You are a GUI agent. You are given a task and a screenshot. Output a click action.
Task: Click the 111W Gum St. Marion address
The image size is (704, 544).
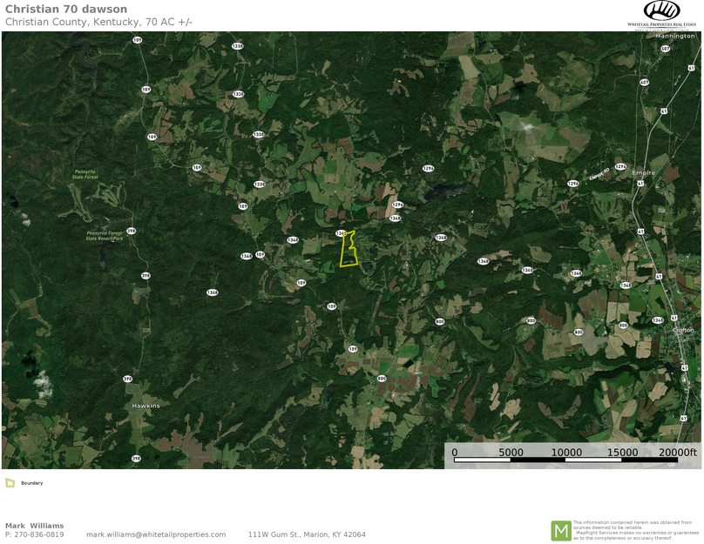point(307,534)
